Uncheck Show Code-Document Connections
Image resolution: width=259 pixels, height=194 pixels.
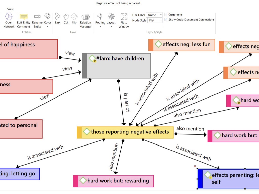click(166, 20)
